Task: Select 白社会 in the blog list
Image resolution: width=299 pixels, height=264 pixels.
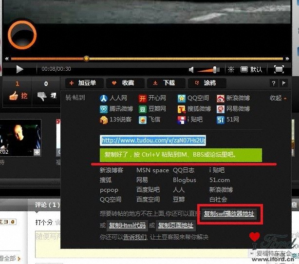Action: tap(218, 200)
